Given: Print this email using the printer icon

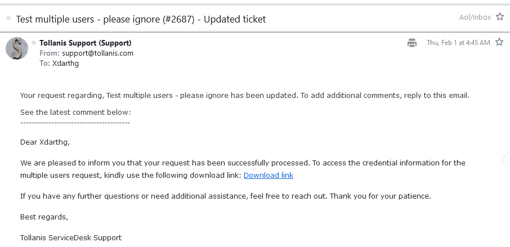Looking at the screenshot, I should [412, 43].
